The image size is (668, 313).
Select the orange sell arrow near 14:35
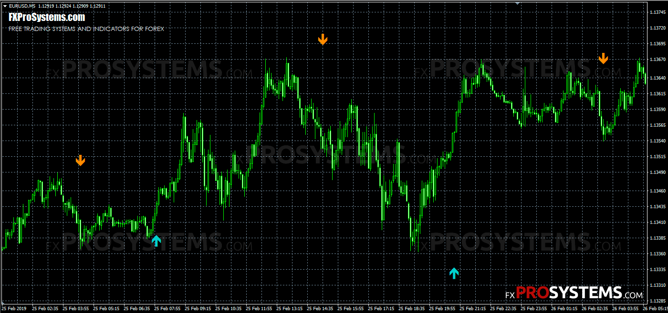pyautogui.click(x=323, y=40)
